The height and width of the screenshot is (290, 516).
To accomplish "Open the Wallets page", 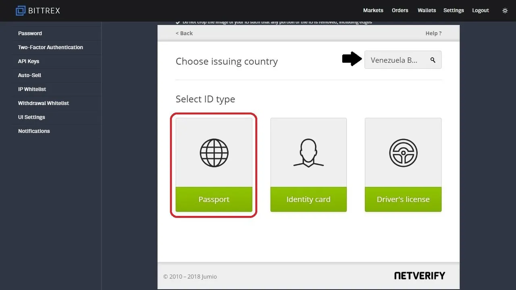I will [x=427, y=10].
